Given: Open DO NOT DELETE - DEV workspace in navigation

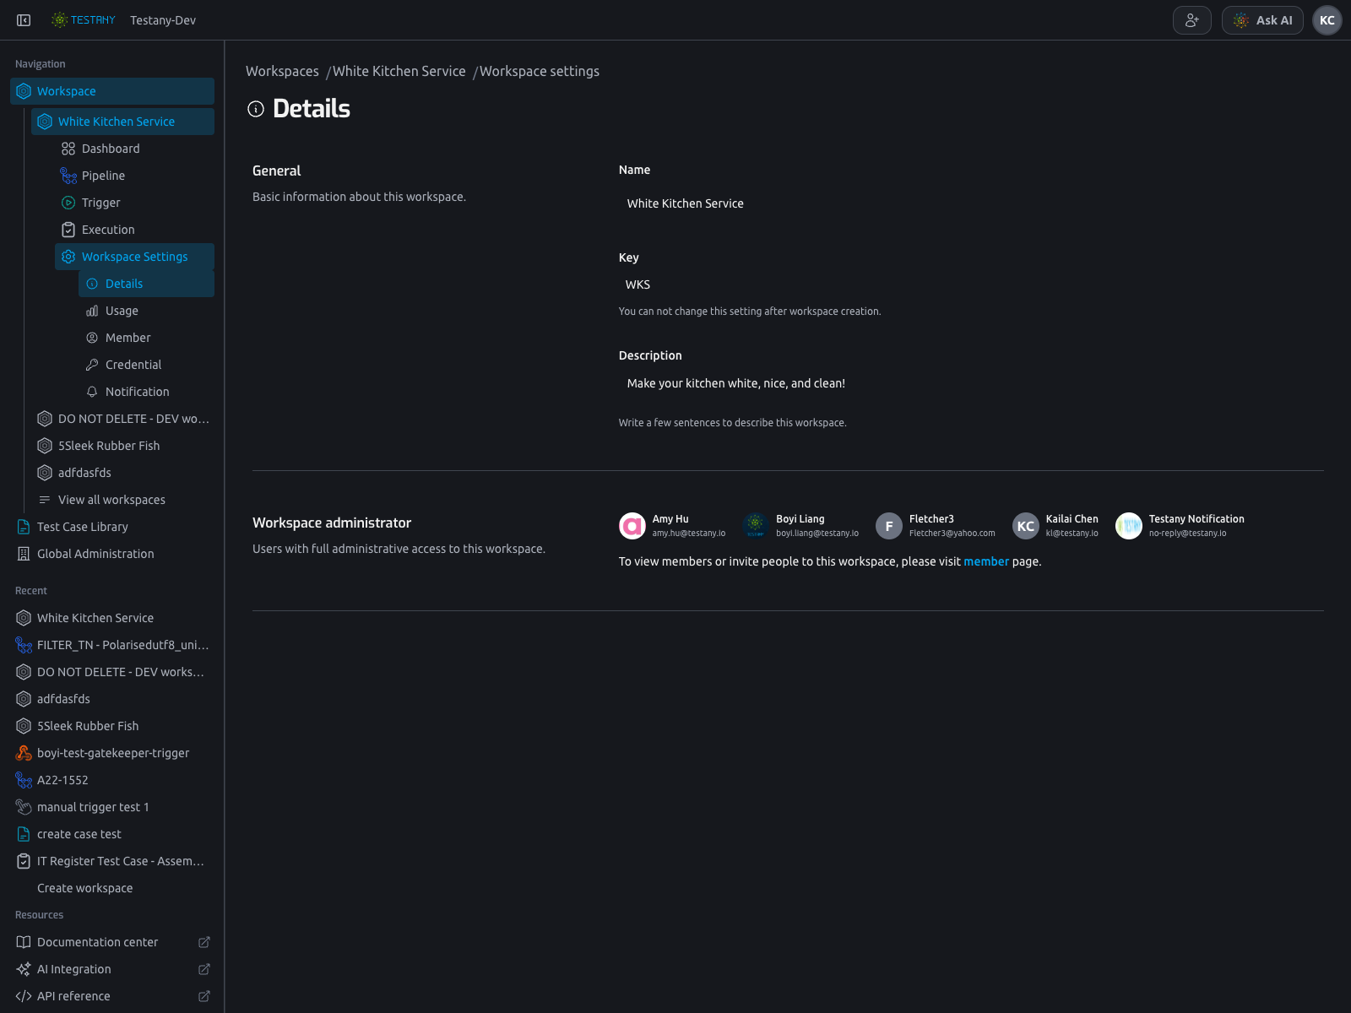Looking at the screenshot, I should coord(122,419).
